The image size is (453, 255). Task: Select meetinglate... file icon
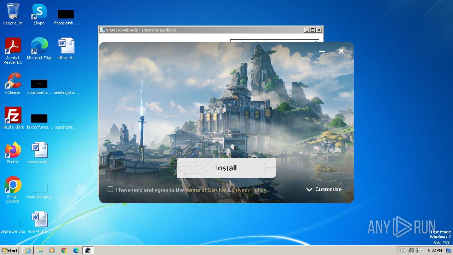(66, 86)
